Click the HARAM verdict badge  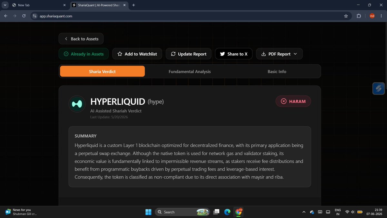point(293,101)
